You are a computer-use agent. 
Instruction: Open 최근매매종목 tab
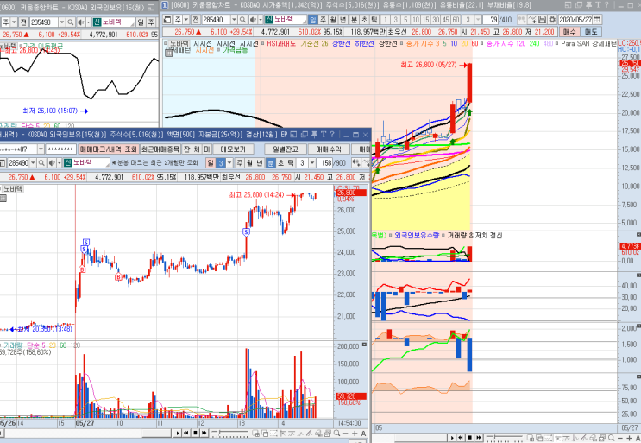click(160, 149)
